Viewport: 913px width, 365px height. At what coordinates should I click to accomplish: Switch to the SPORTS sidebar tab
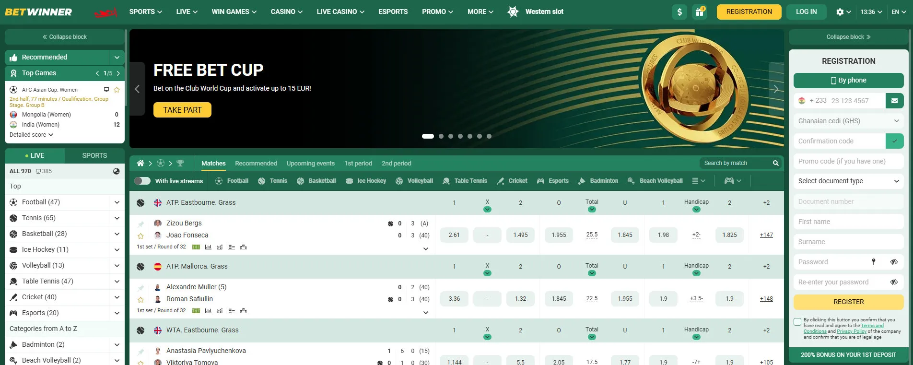pyautogui.click(x=94, y=155)
